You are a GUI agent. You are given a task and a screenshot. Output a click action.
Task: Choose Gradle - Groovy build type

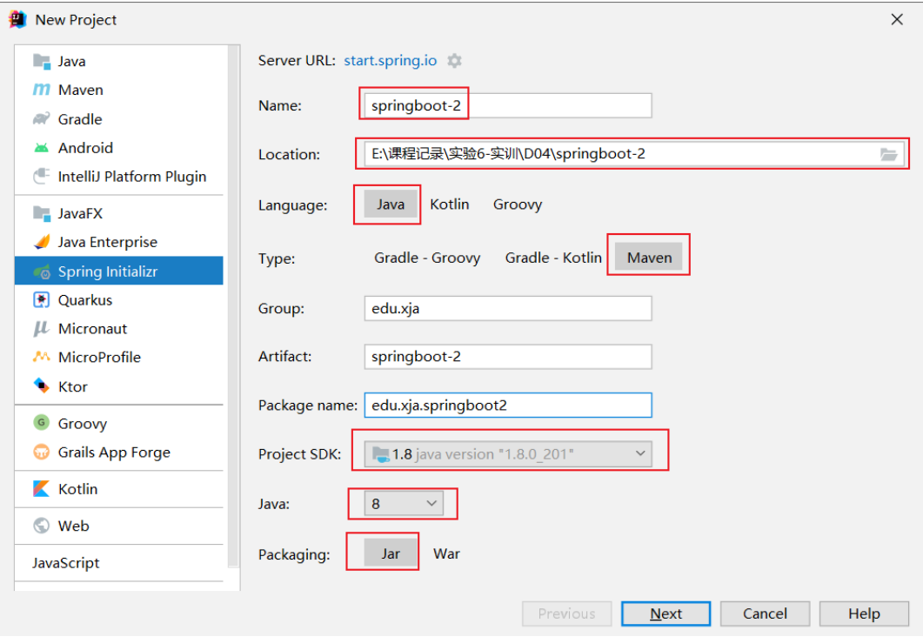(427, 258)
